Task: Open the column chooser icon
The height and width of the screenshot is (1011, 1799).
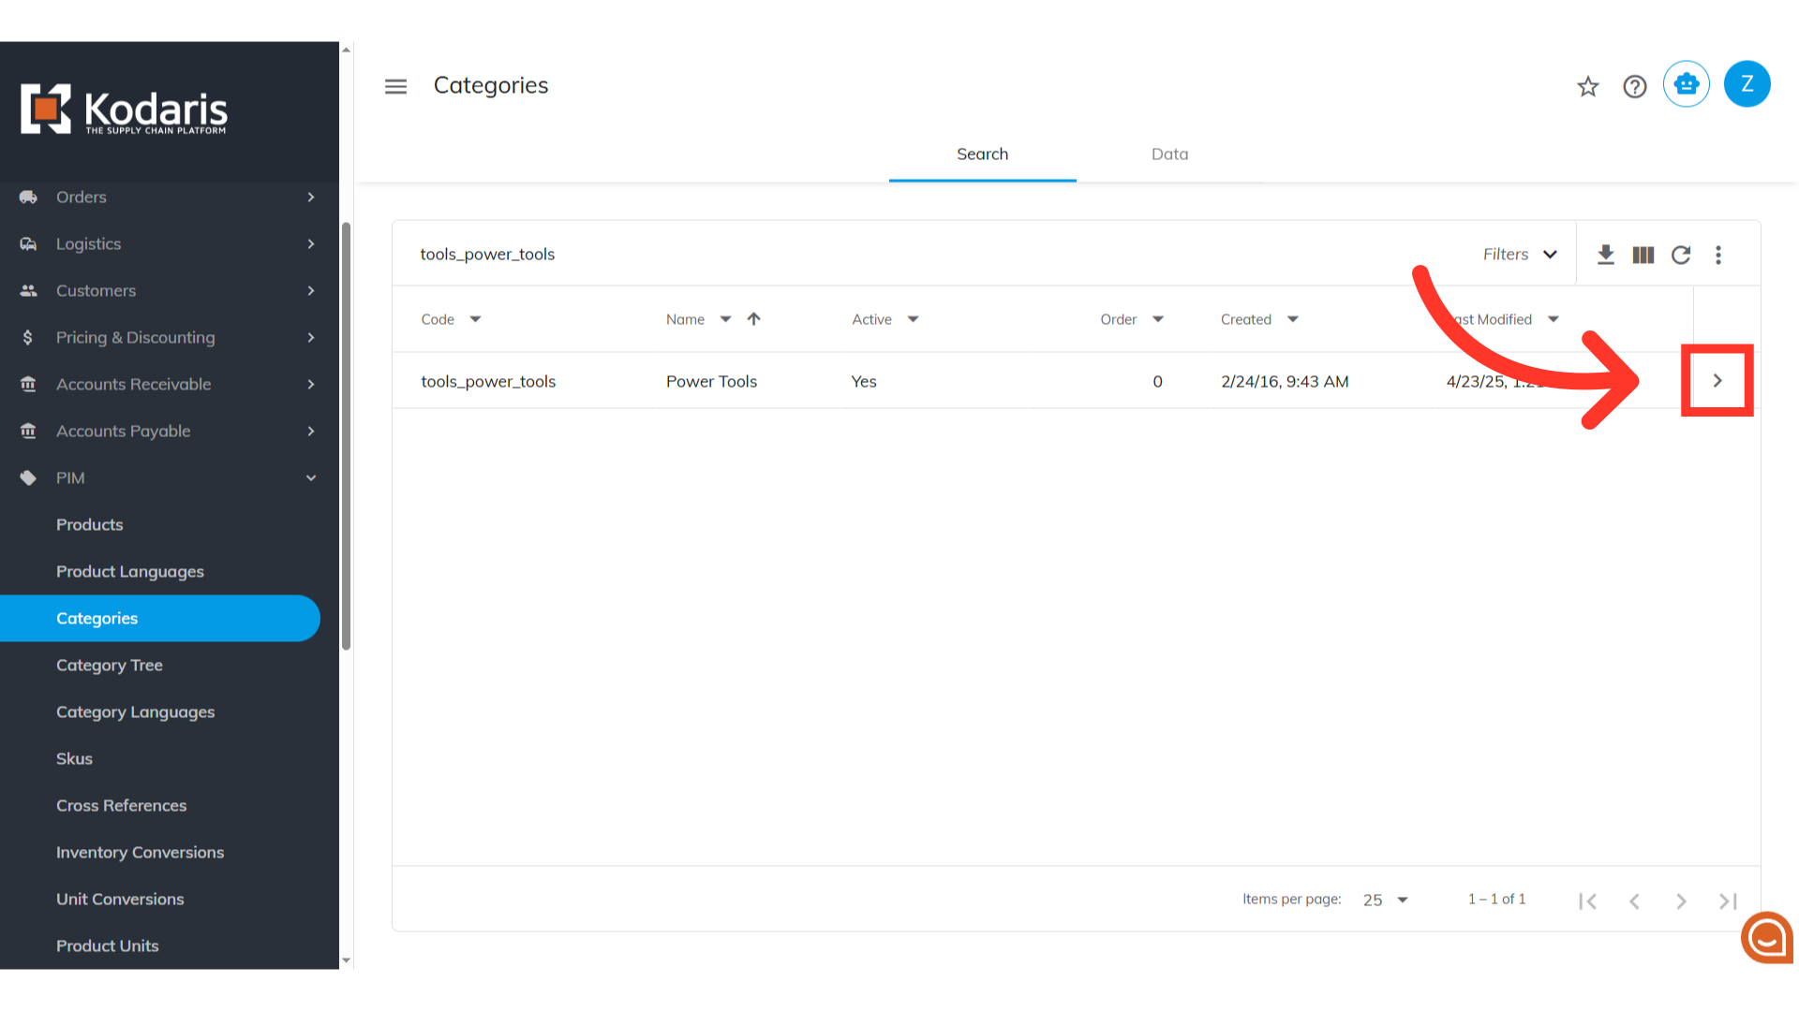Action: 1643,255
